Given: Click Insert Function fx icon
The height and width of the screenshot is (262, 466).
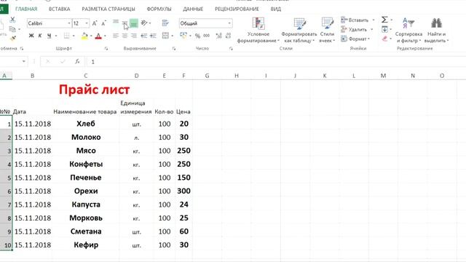Looking at the screenshot, I should tap(77, 61).
